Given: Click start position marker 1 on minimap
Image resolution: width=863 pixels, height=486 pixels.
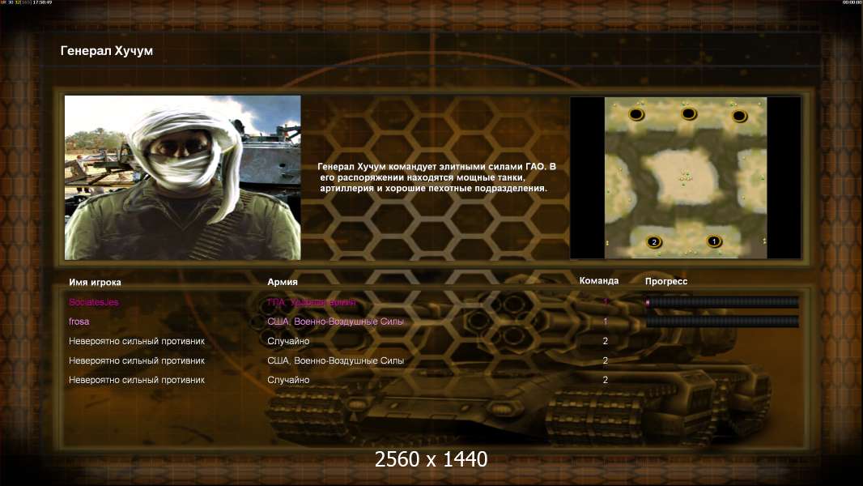Looking at the screenshot, I should pyautogui.click(x=714, y=241).
